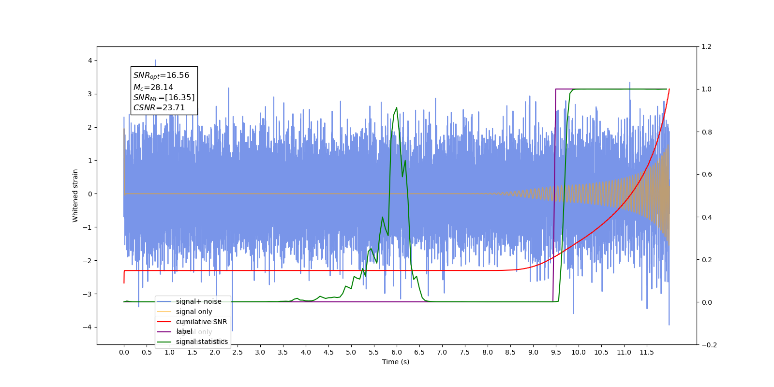Click the −3 tick on the strain axis

pos(88,294)
